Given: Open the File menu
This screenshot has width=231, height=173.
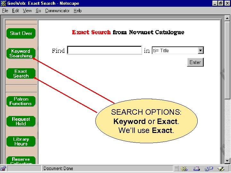Looking at the screenshot, I should click(x=5, y=11).
